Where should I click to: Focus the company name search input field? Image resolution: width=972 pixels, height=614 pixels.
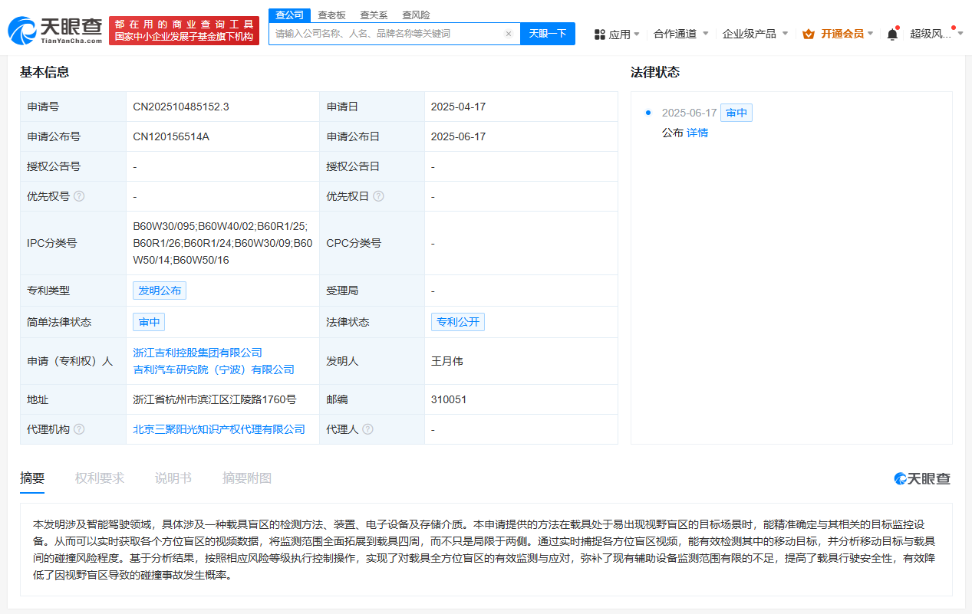pos(387,34)
